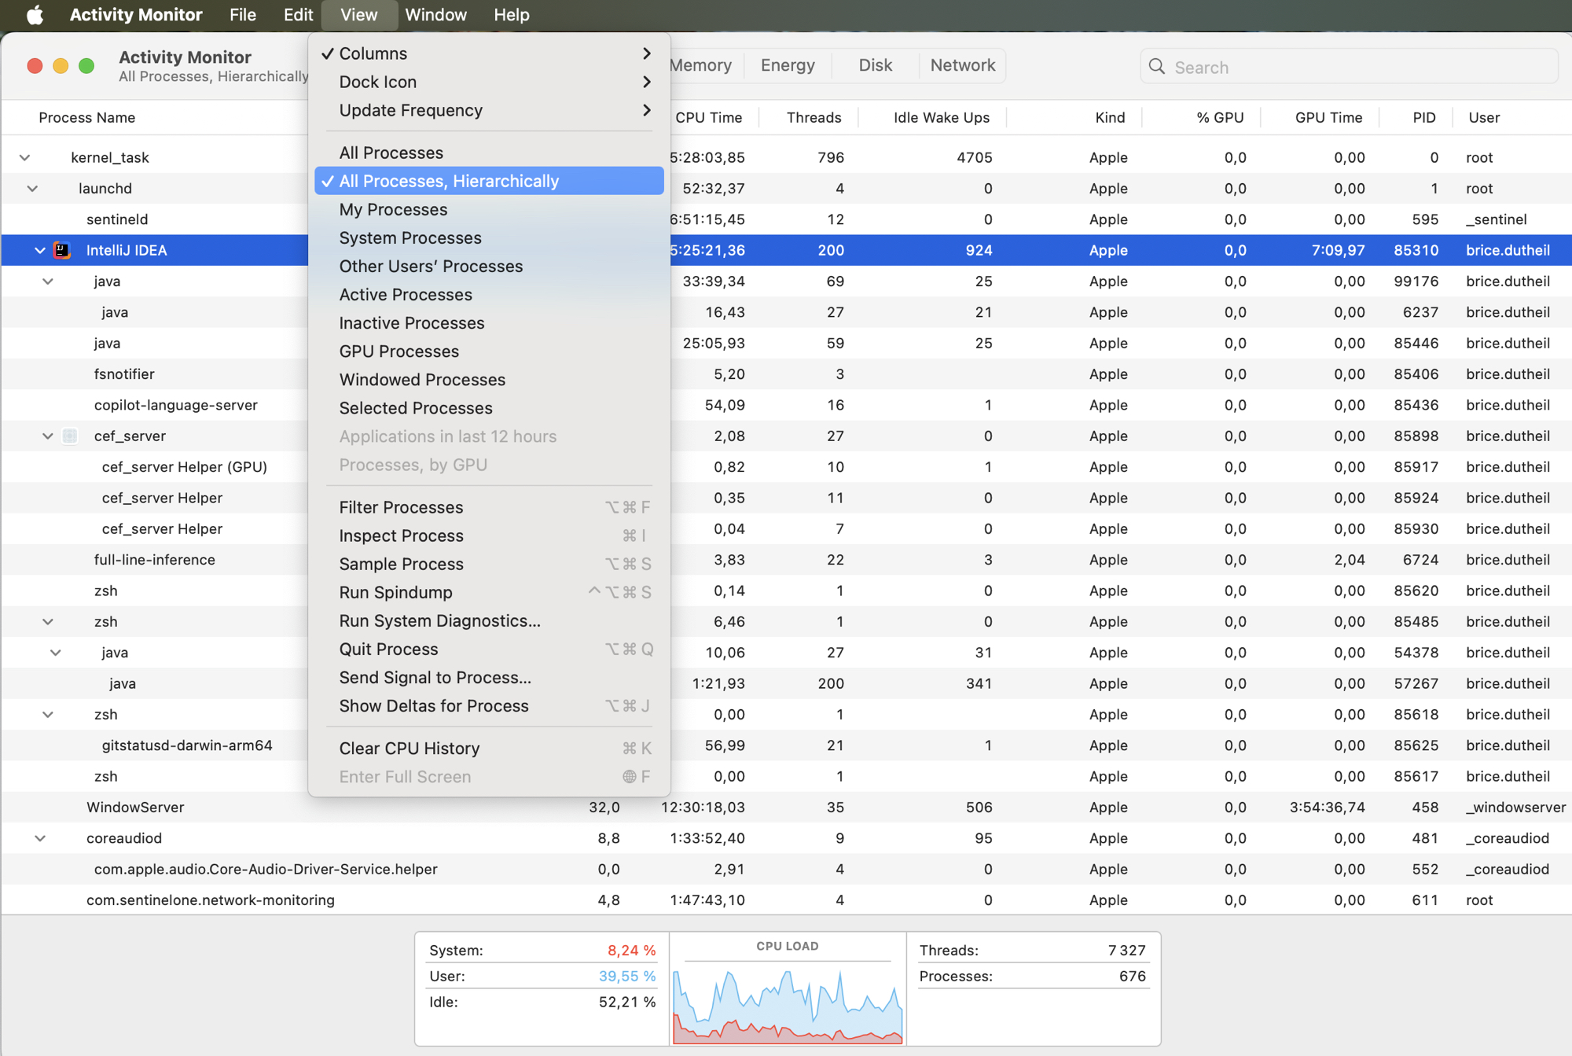Choose the All Processes view option
Screen dimensions: 1572x1056
coord(391,153)
